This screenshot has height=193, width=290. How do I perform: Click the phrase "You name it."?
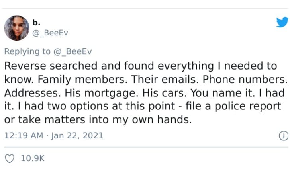point(223,93)
